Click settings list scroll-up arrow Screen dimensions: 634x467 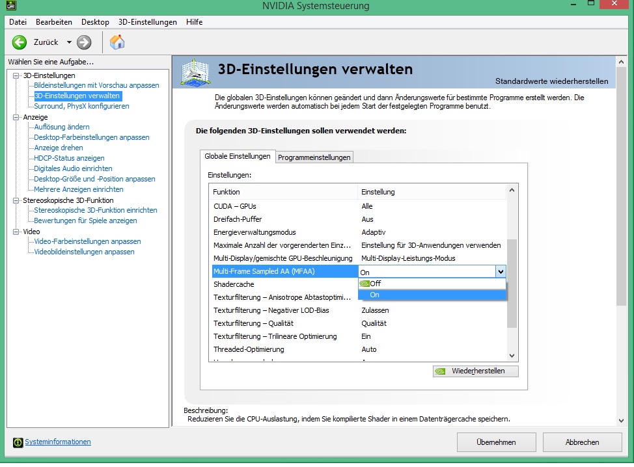[x=512, y=190]
